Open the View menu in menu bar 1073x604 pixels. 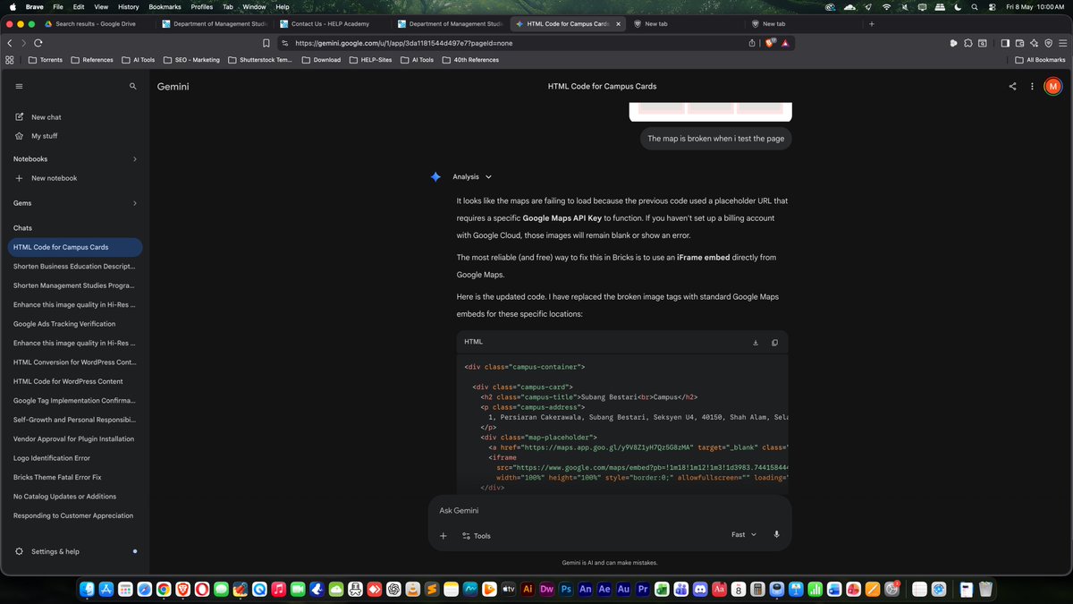pyautogui.click(x=101, y=6)
